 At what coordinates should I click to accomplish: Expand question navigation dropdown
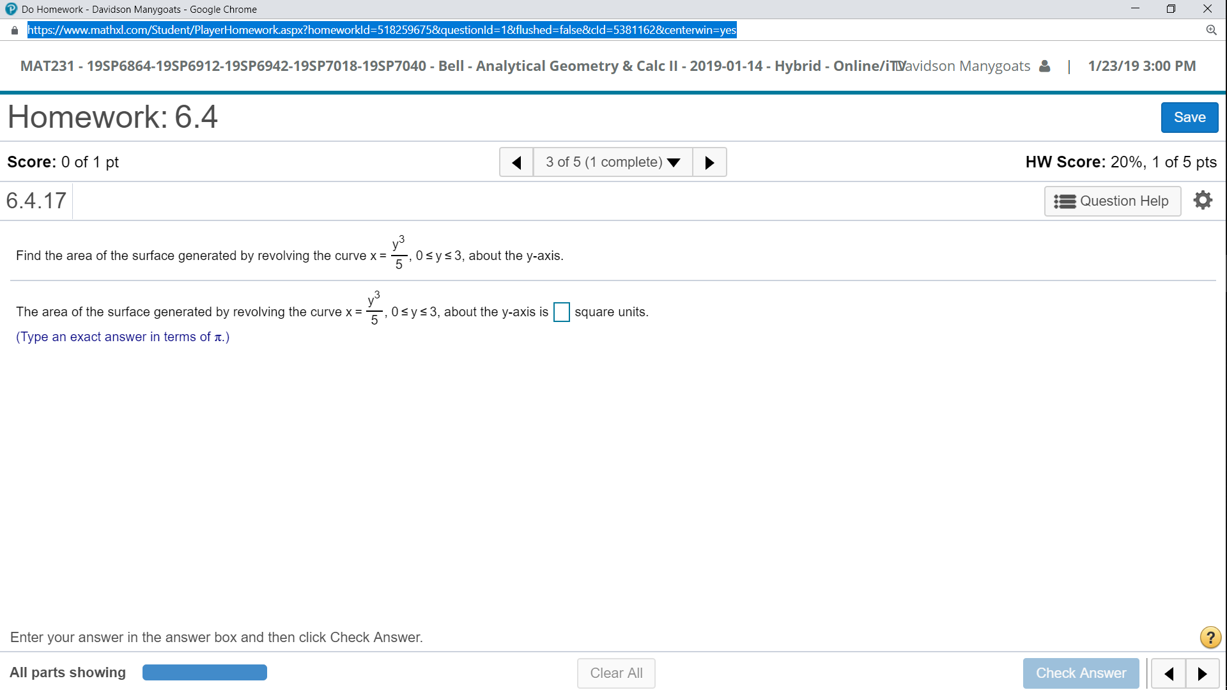point(612,162)
